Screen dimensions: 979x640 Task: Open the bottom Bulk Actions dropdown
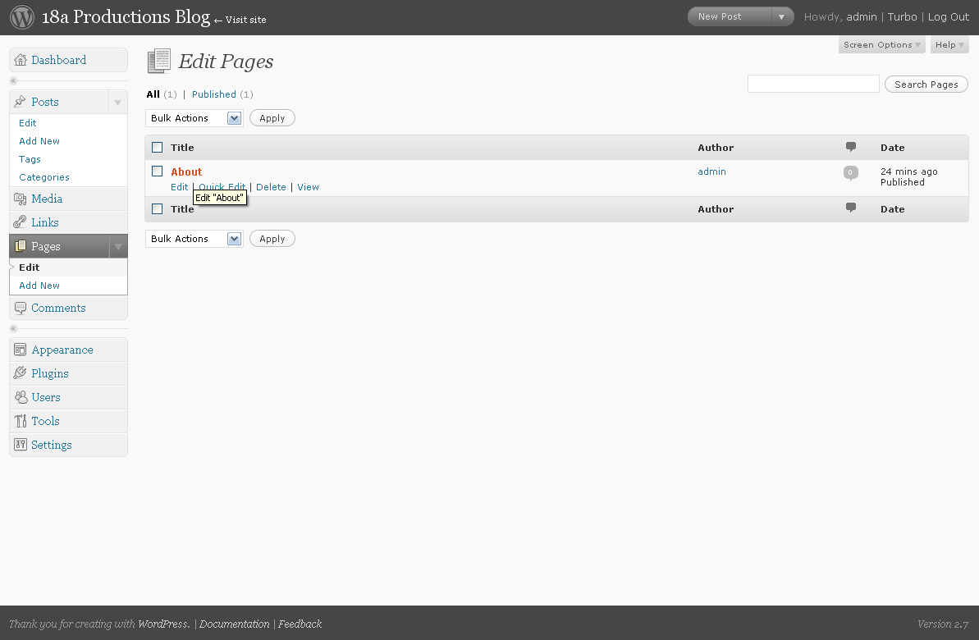(194, 239)
